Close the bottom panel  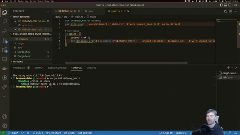236,67
